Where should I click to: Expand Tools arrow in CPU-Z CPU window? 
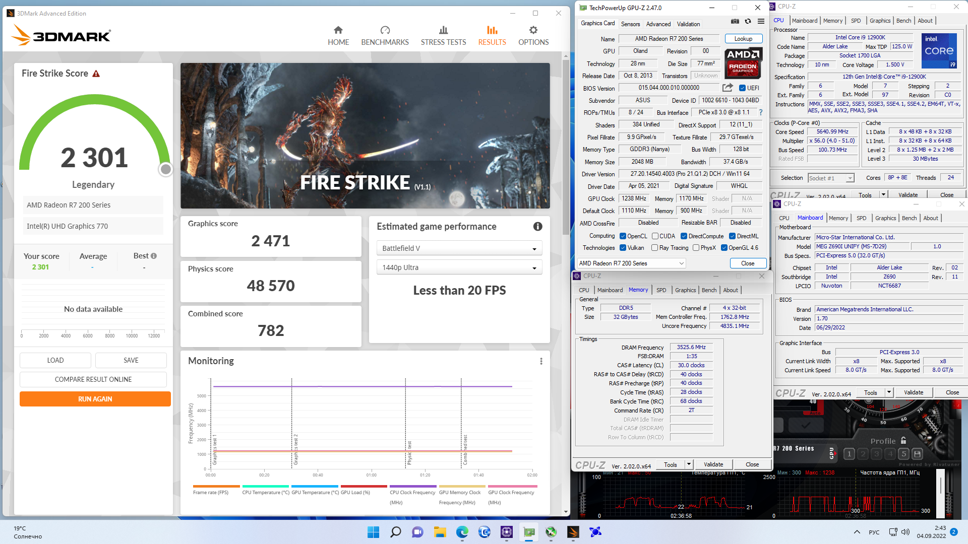coord(883,194)
